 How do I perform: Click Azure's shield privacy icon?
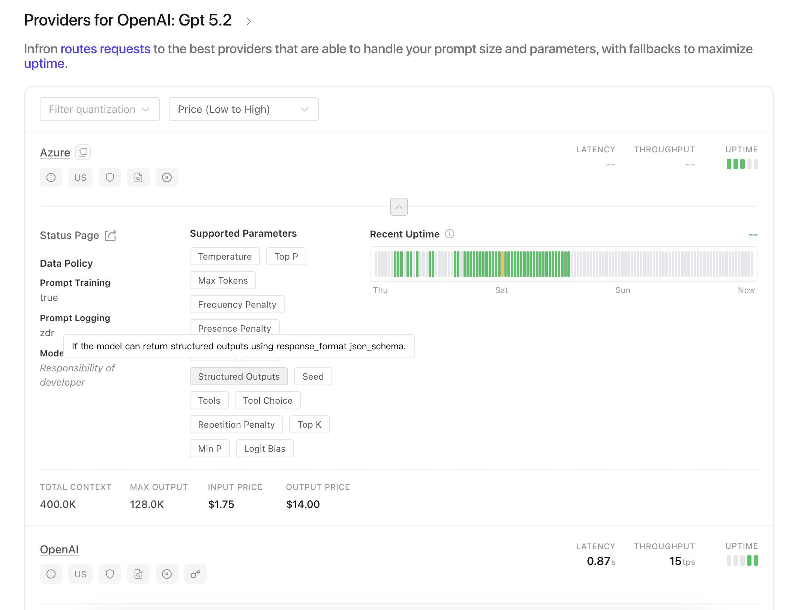pyautogui.click(x=109, y=177)
